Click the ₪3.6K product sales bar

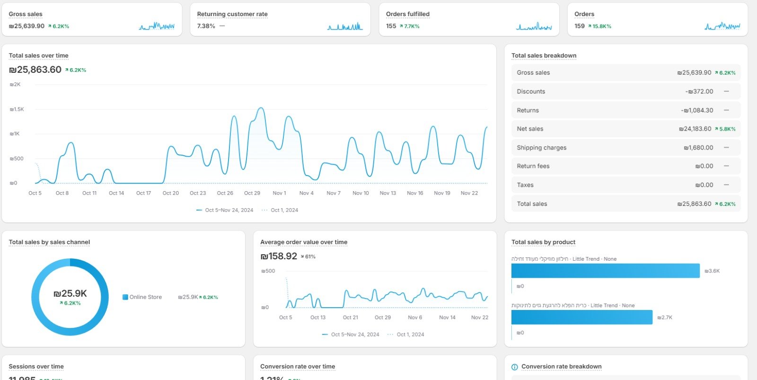click(605, 271)
